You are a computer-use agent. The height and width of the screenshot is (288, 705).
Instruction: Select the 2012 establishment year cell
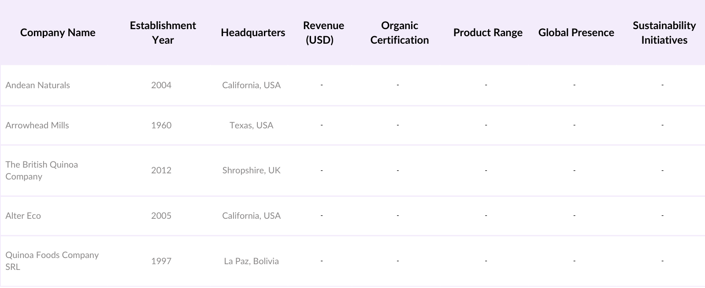(x=161, y=170)
